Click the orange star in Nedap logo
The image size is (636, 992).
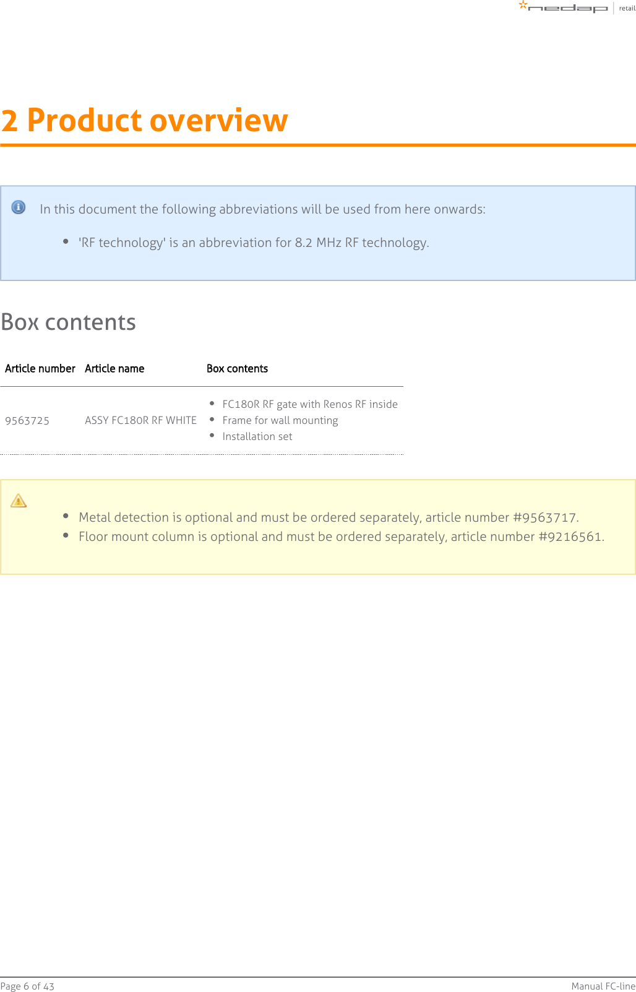click(523, 5)
